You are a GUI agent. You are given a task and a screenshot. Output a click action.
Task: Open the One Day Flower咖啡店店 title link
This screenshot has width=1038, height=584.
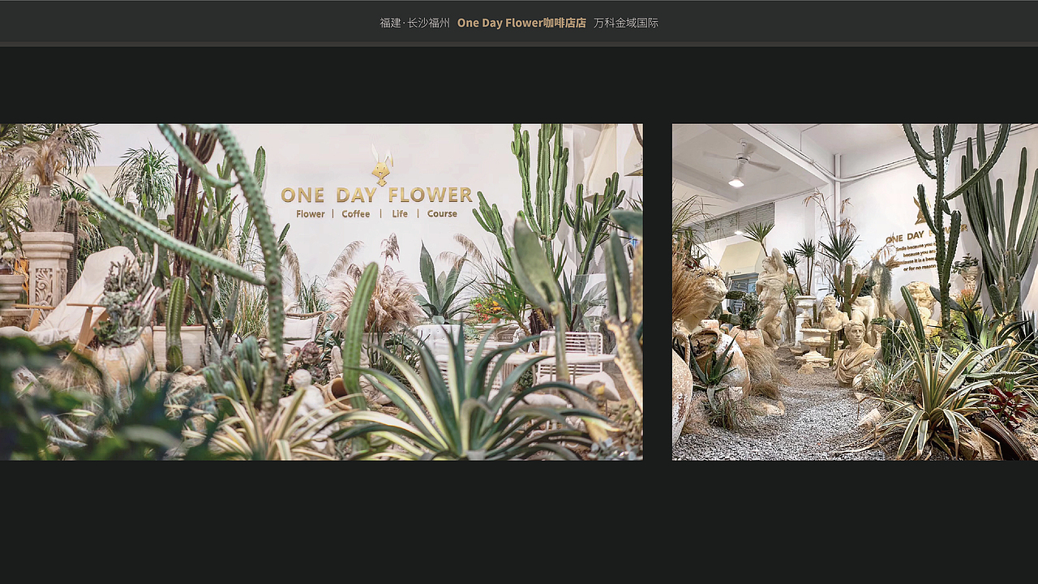(x=521, y=23)
